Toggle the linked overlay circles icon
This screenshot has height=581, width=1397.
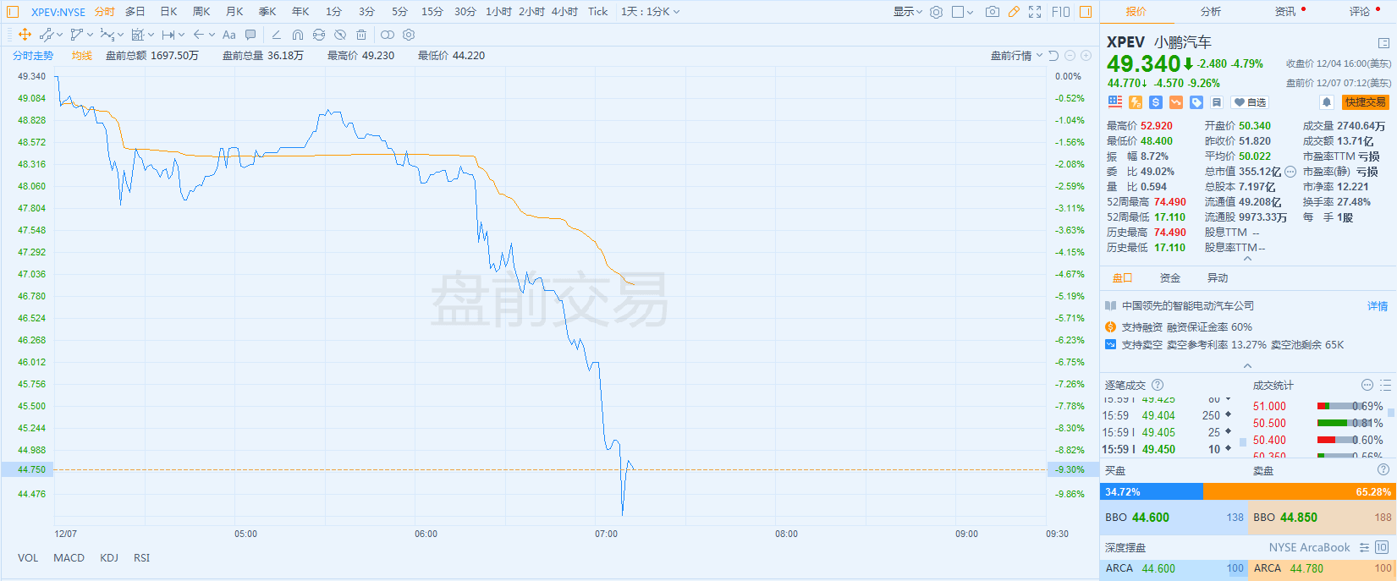pyautogui.click(x=388, y=35)
